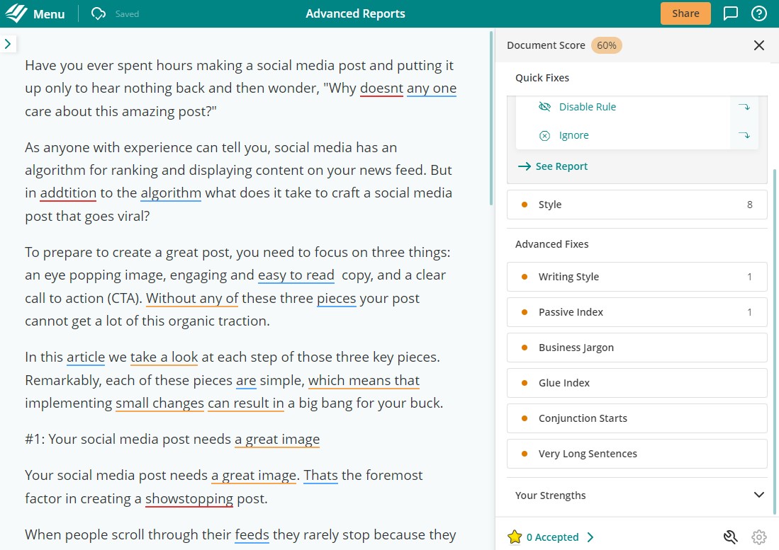
Task: Click the chevron next to 0 Accepted
Action: (x=590, y=537)
